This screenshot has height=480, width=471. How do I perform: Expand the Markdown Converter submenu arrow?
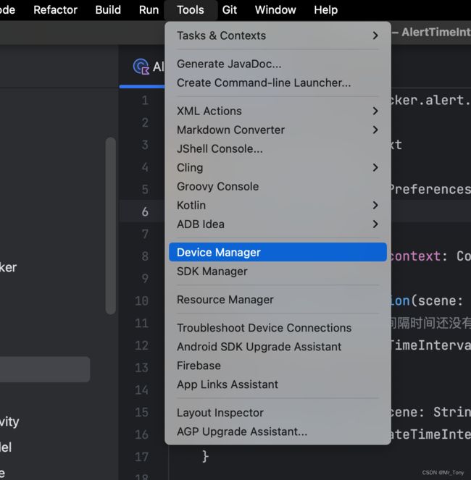coord(375,130)
